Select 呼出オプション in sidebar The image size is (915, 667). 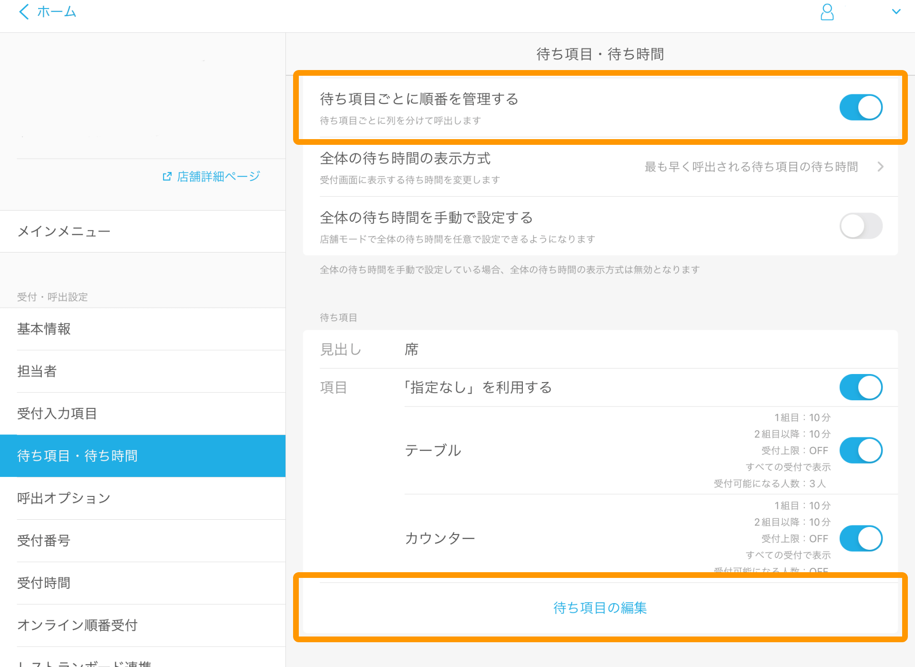(142, 498)
